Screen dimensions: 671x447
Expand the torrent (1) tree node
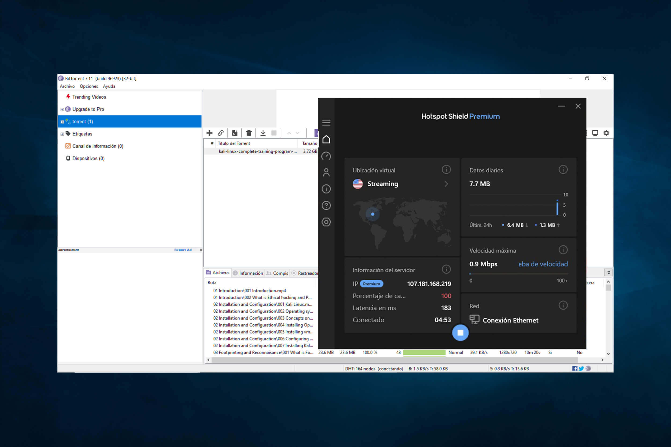(x=62, y=122)
